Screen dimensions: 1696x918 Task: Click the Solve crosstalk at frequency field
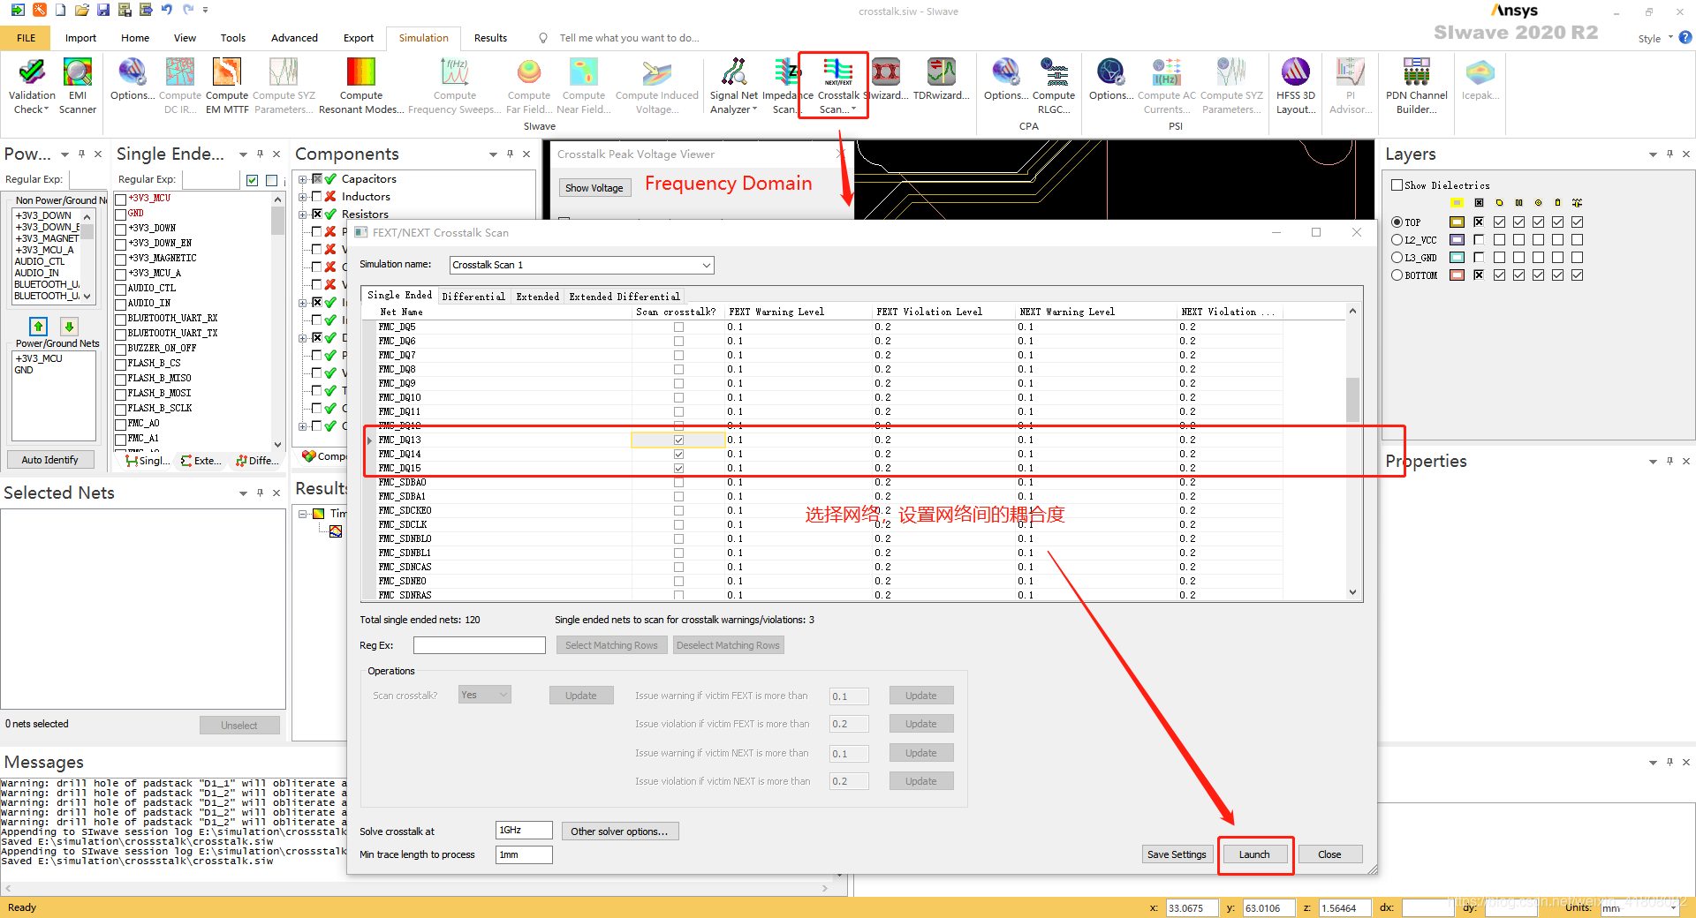pyautogui.click(x=524, y=831)
